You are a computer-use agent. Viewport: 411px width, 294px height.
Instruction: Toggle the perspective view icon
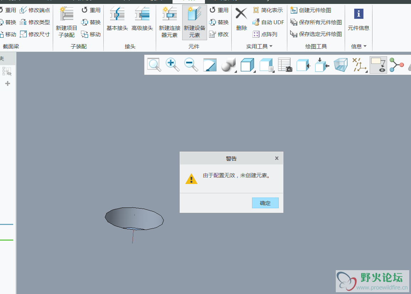coord(340,65)
